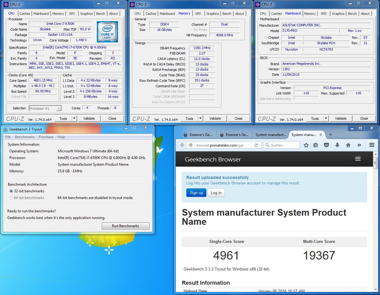Click Multi-Core Score 19367
The height and width of the screenshot is (295, 380).
pos(319,255)
